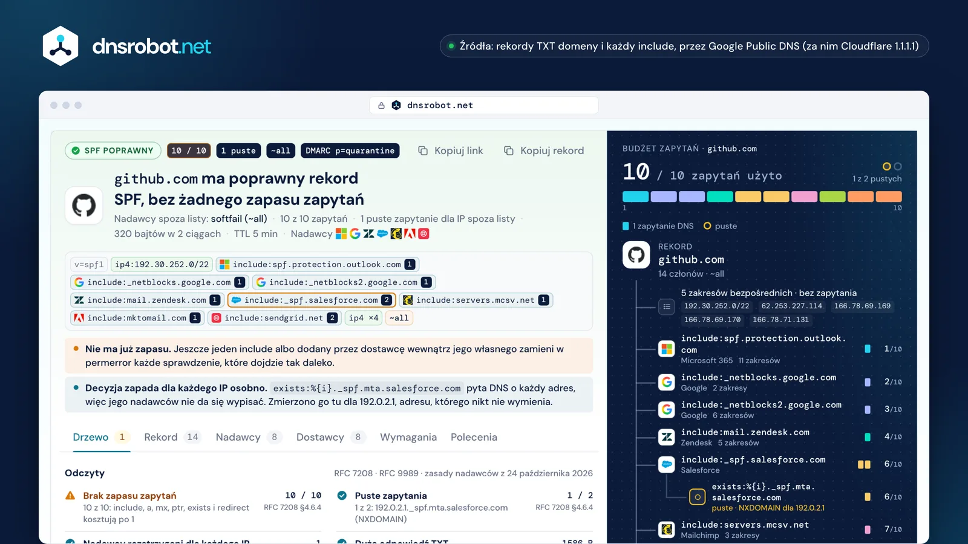The image size is (968, 544).
Task: Select include:spf.protection.outlook.com chip
Action: 318,264
